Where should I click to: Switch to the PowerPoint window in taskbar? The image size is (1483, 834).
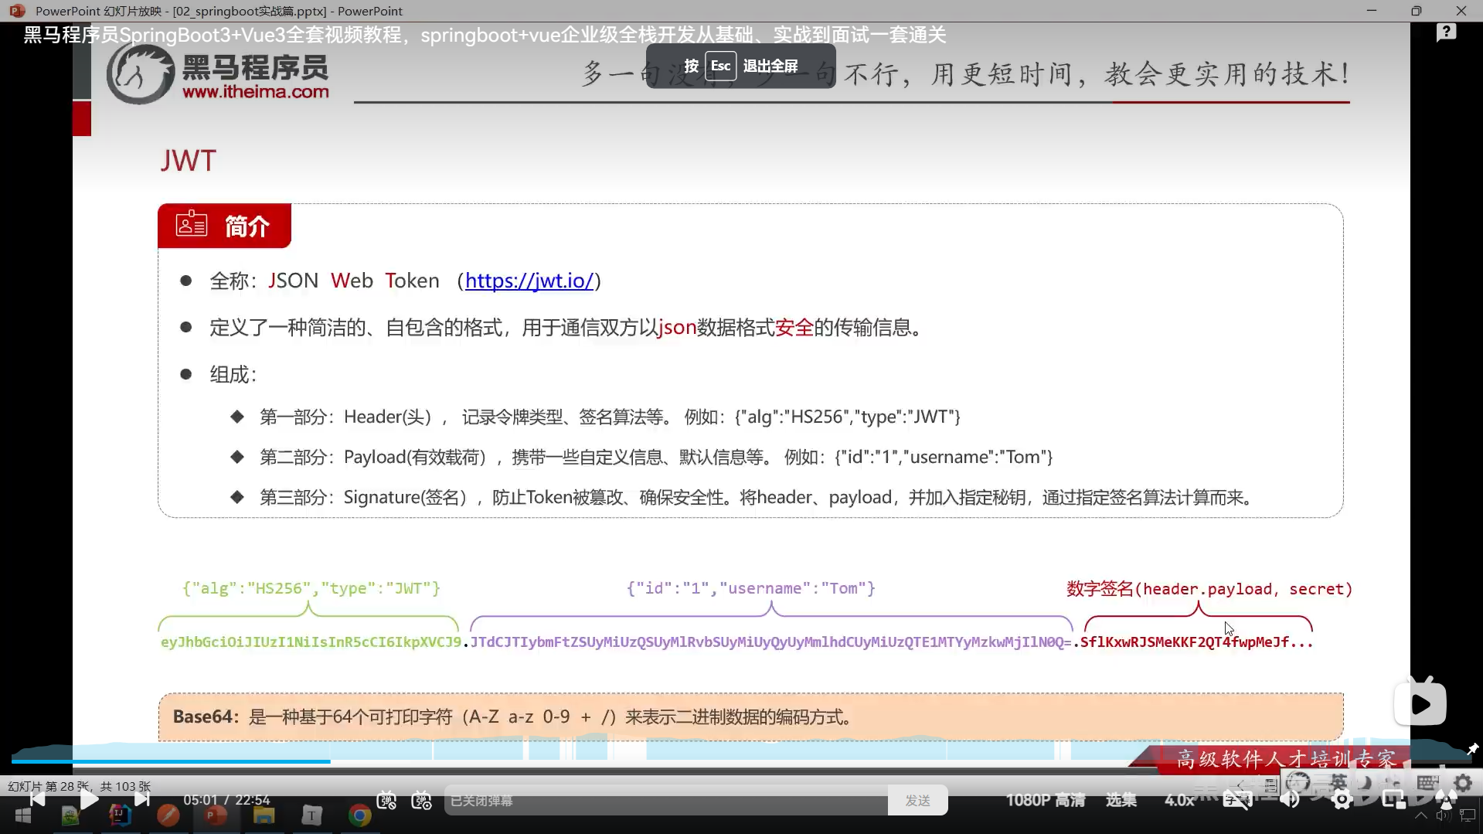[x=214, y=815]
